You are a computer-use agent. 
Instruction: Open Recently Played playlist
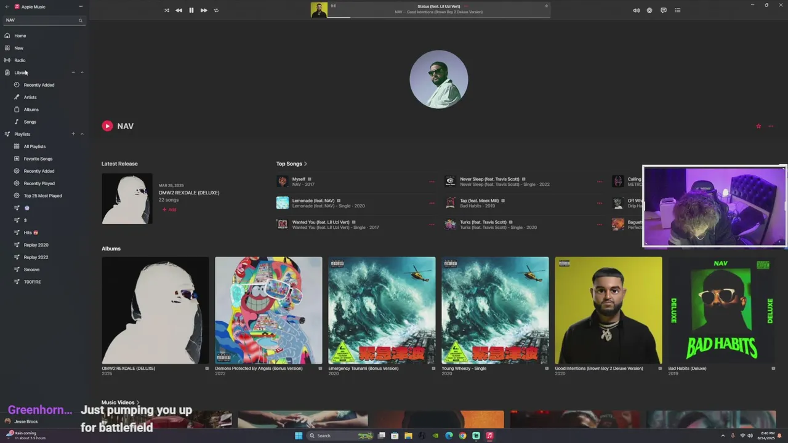click(x=39, y=183)
